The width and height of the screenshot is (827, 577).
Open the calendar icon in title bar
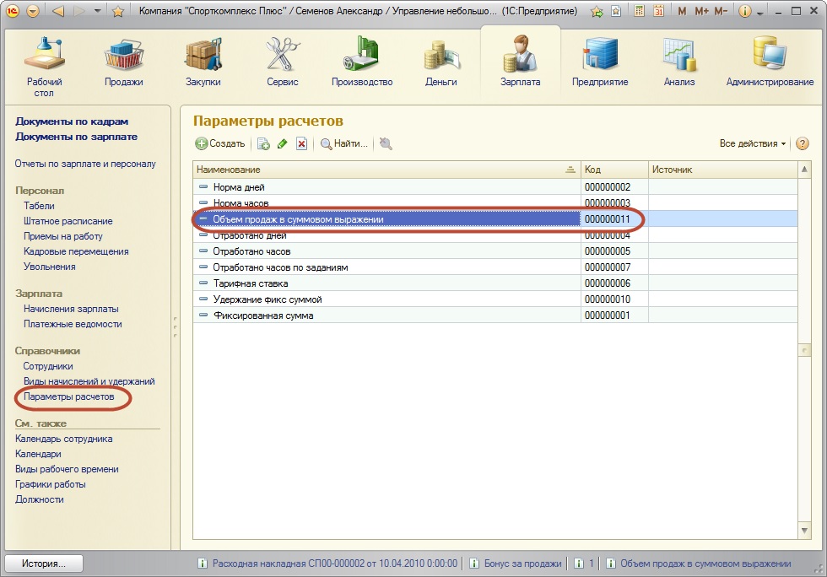tap(658, 12)
